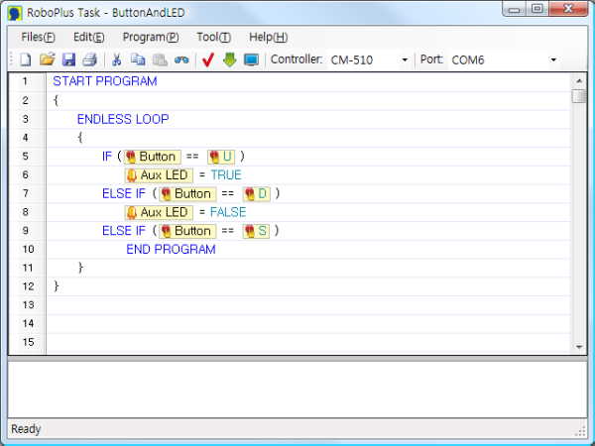Cut selection with the scissors icon

point(117,59)
